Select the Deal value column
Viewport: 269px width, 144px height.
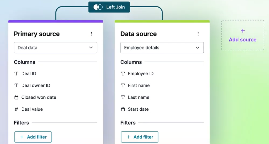(x=32, y=109)
